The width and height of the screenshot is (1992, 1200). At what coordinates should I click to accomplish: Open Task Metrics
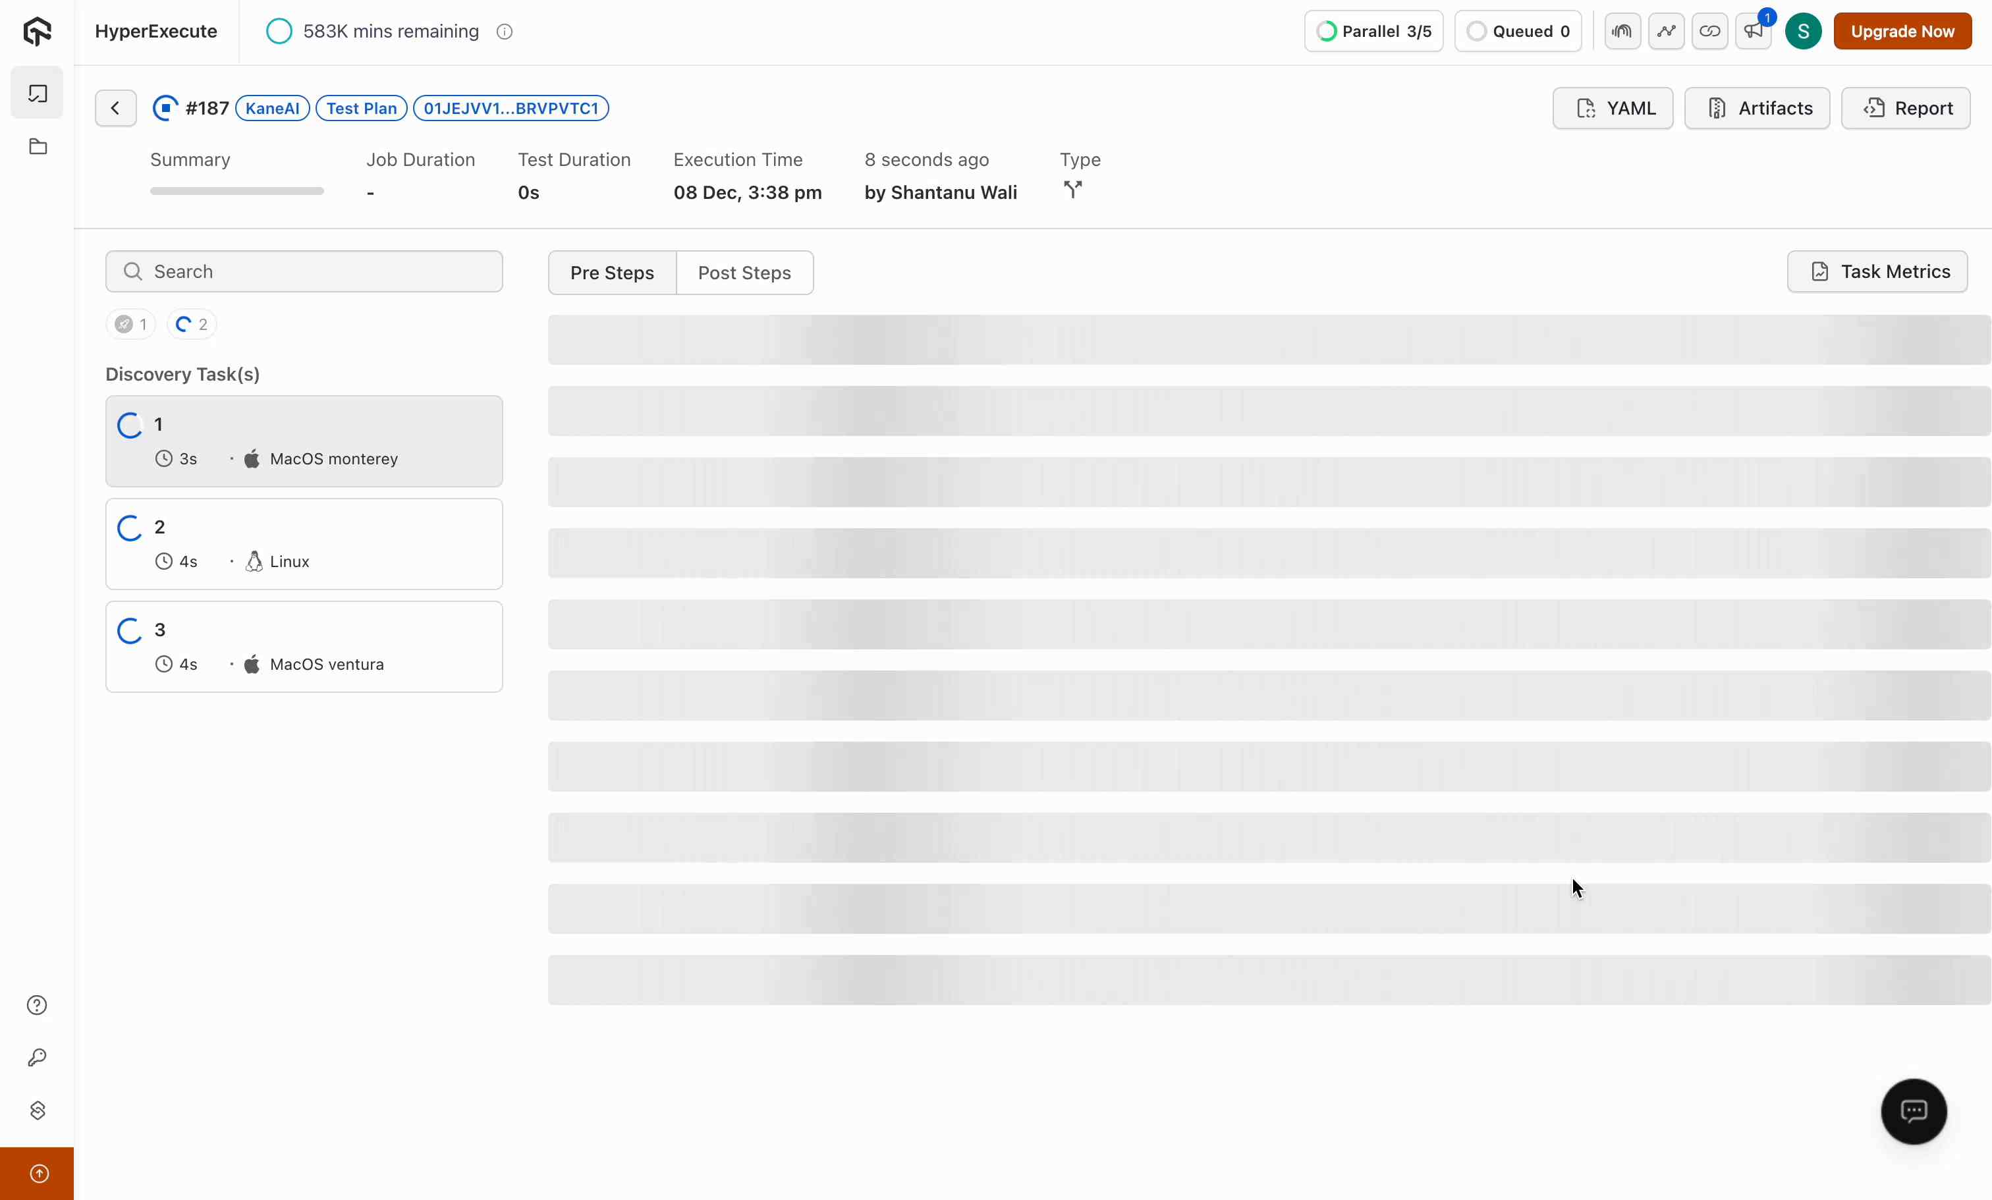1877,271
